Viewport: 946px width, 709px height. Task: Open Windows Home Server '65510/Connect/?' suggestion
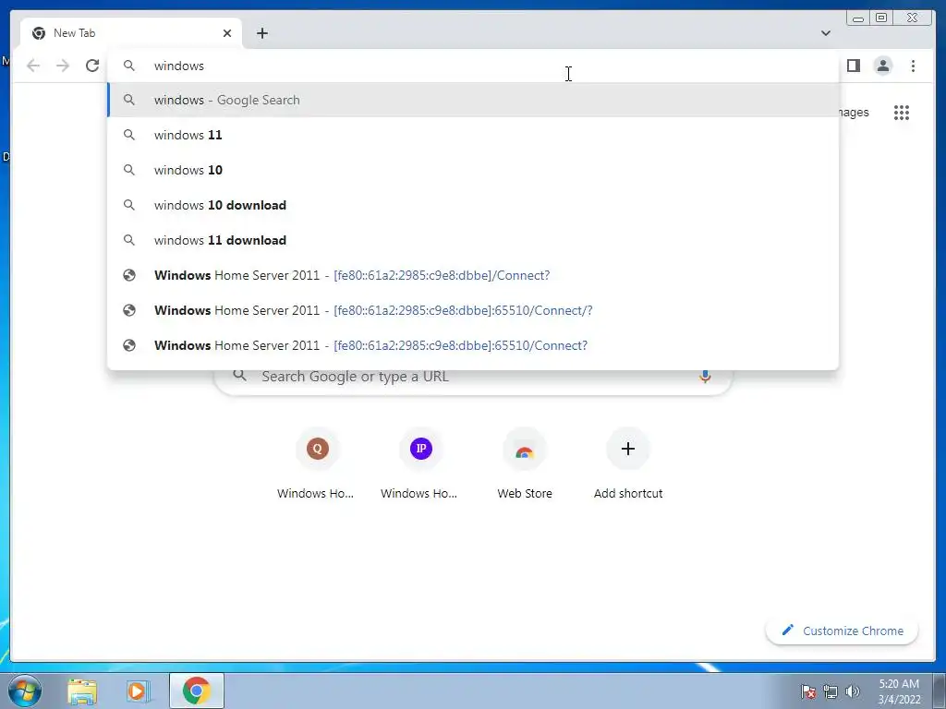pyautogui.click(x=473, y=310)
